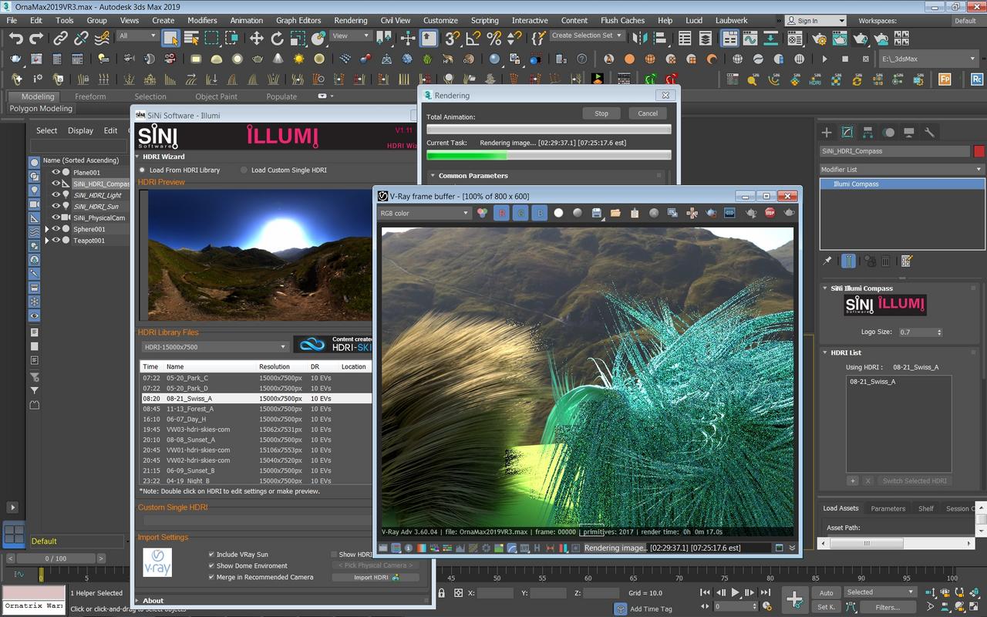This screenshot has width=987, height=617.
Task: Open the Graph Editors menu
Action: tap(298, 20)
